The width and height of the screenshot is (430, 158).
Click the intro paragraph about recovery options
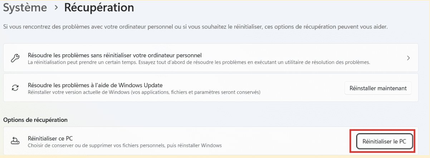195,27
